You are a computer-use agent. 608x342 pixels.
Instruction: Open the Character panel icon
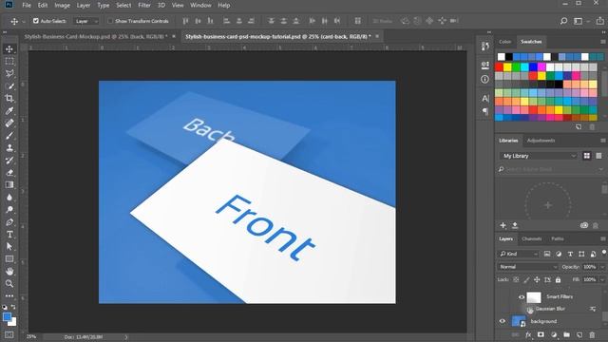(484, 99)
